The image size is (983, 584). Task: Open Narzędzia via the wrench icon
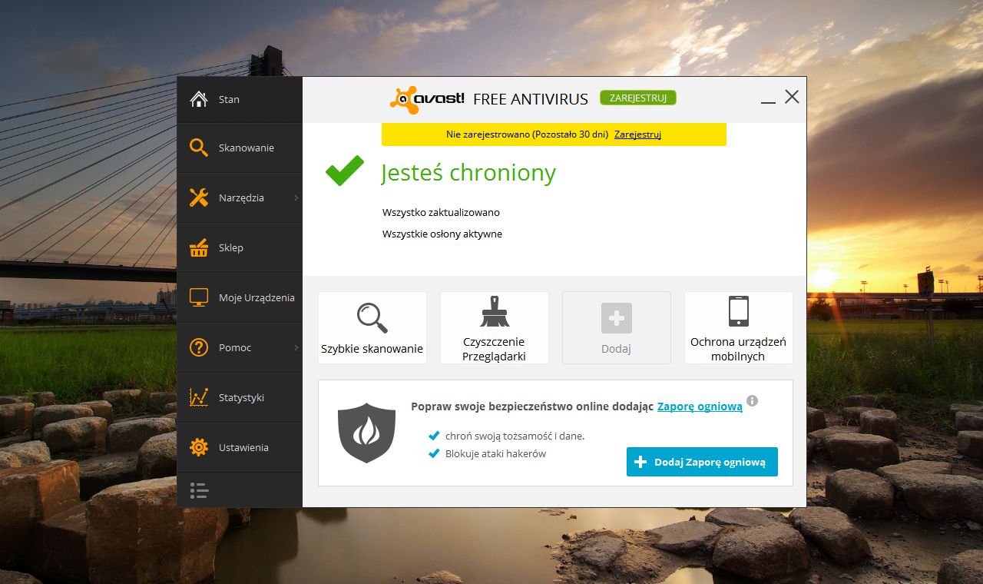[x=199, y=197]
